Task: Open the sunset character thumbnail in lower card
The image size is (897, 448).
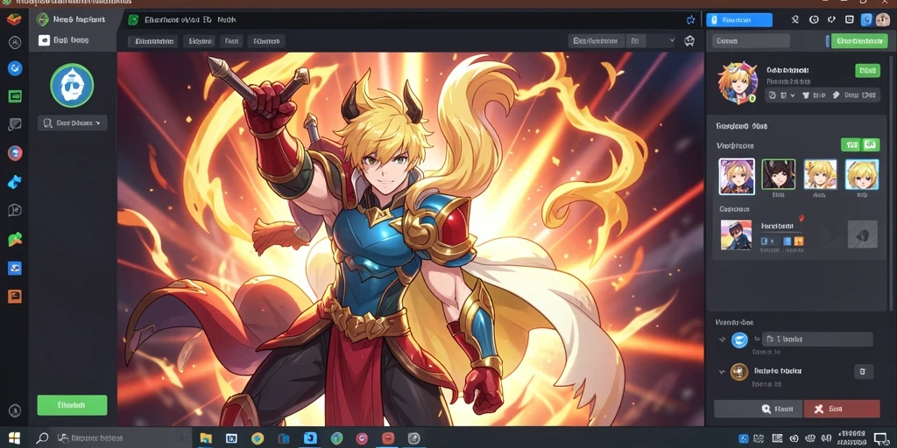Action: 736,234
